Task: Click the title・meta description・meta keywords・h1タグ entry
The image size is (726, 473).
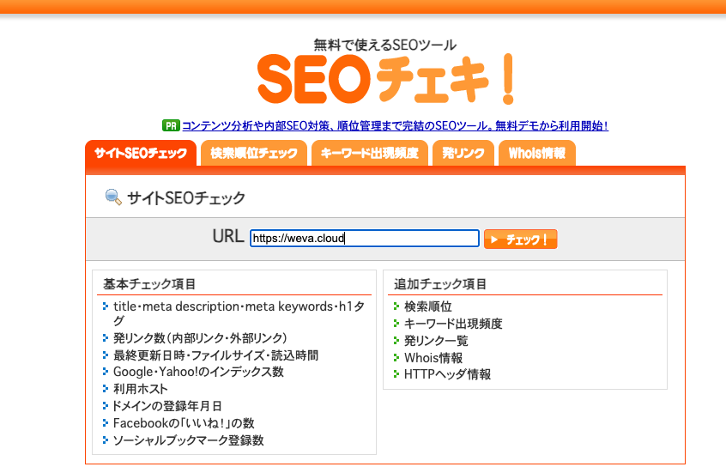Action: [x=239, y=313]
